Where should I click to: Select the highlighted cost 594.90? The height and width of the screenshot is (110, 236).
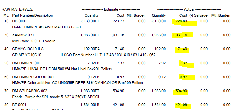click(181, 91)
